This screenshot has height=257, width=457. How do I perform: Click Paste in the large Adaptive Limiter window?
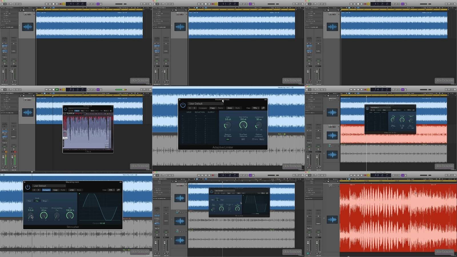221,108
